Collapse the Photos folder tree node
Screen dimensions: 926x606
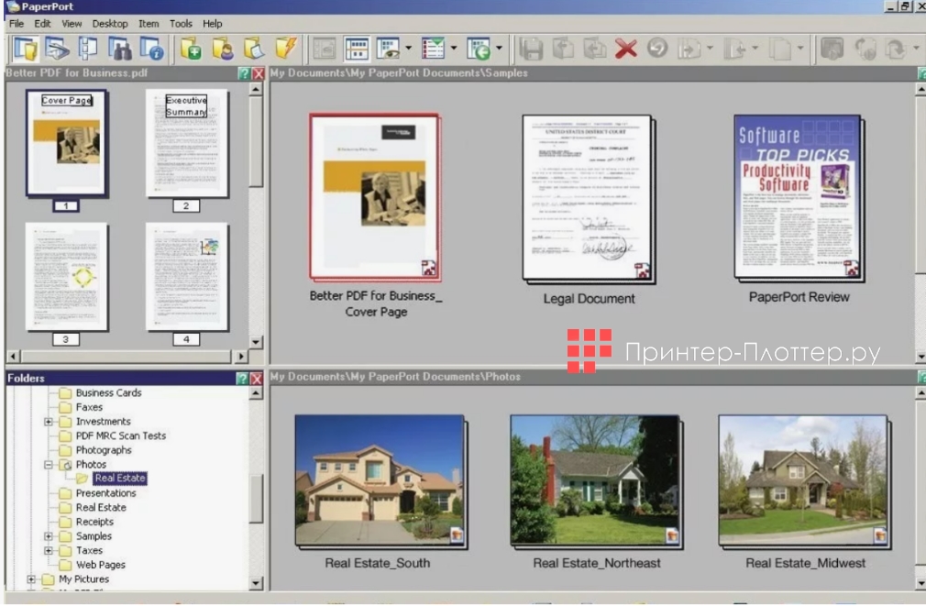49,465
